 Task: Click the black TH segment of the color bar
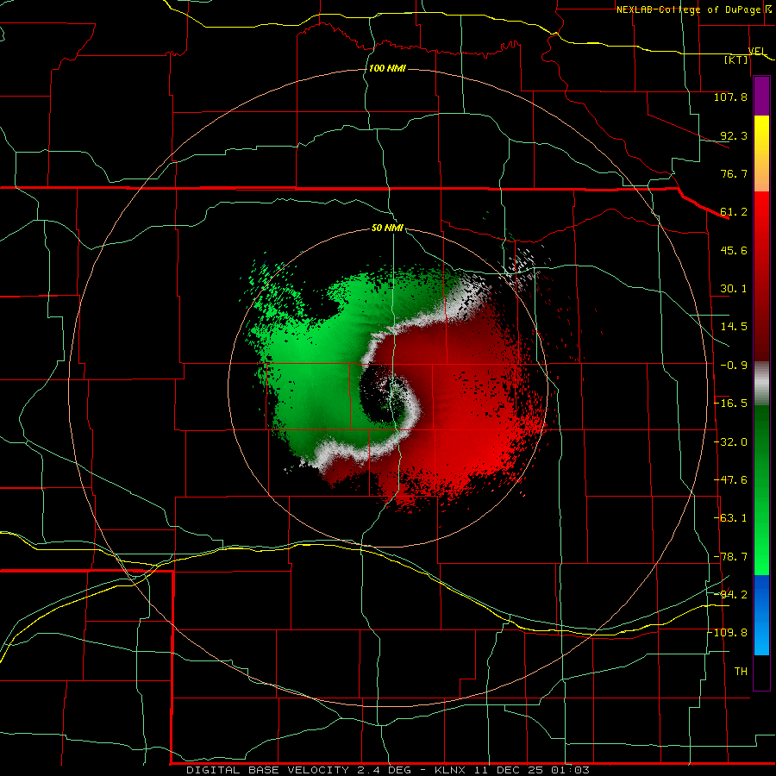(x=761, y=673)
